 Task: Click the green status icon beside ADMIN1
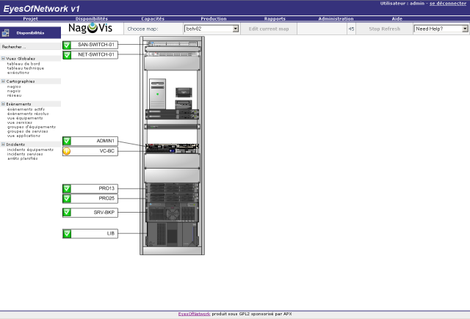click(x=67, y=141)
